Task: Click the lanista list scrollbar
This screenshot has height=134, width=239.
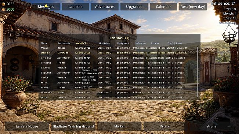Action: [x=198, y=72]
